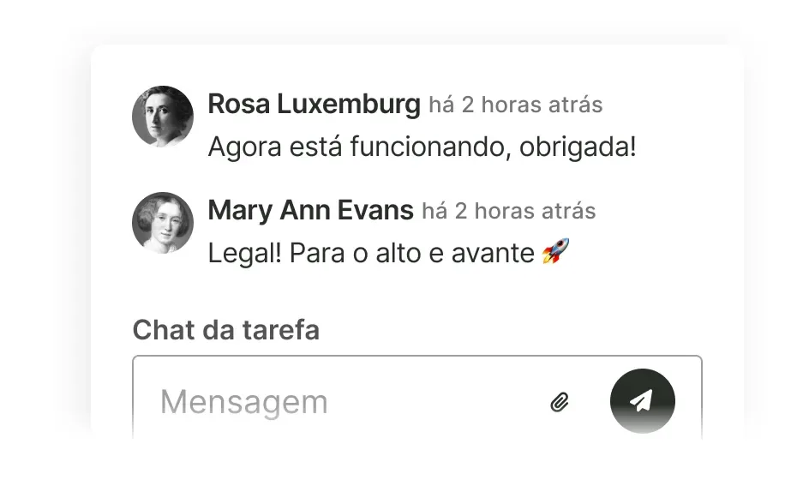Image resolution: width=809 pixels, height=480 pixels.
Task: Send the message with paper plane button
Action: (x=643, y=400)
